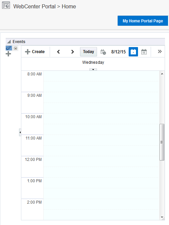This screenshot has width=169, height=225.
Task: Click the plus icon beside Create
Action: 28,52
